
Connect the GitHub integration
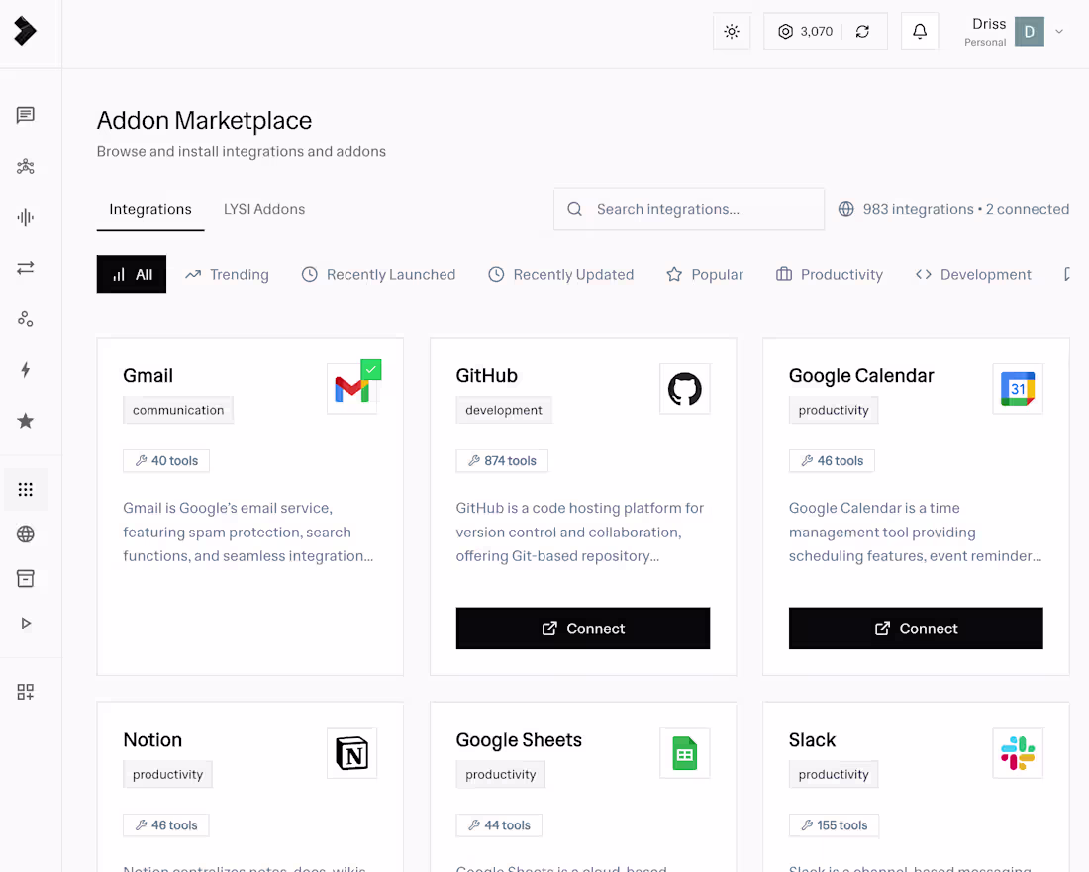[583, 629]
